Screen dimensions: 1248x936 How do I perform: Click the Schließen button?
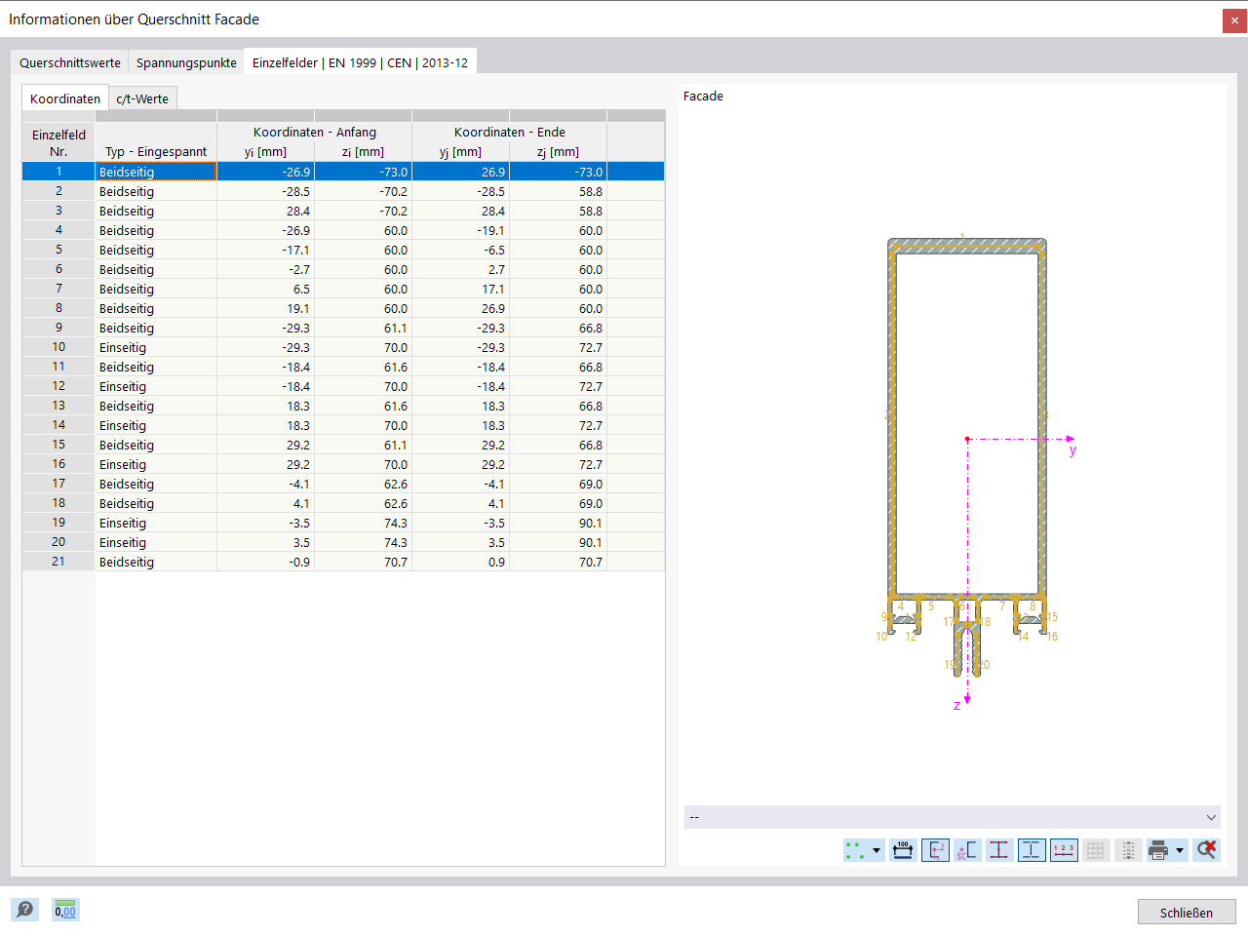[1187, 913]
